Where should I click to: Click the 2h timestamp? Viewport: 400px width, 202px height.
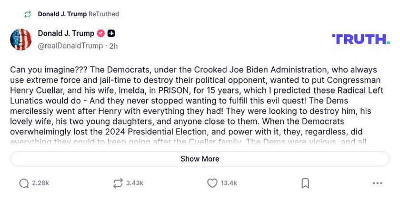[113, 46]
